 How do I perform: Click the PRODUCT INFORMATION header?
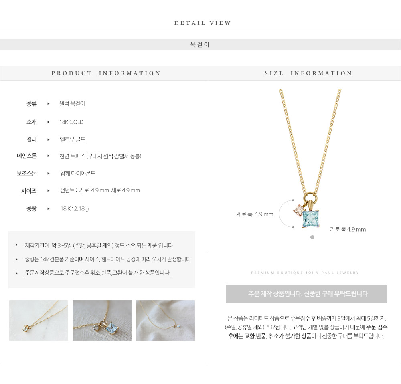(x=106, y=73)
